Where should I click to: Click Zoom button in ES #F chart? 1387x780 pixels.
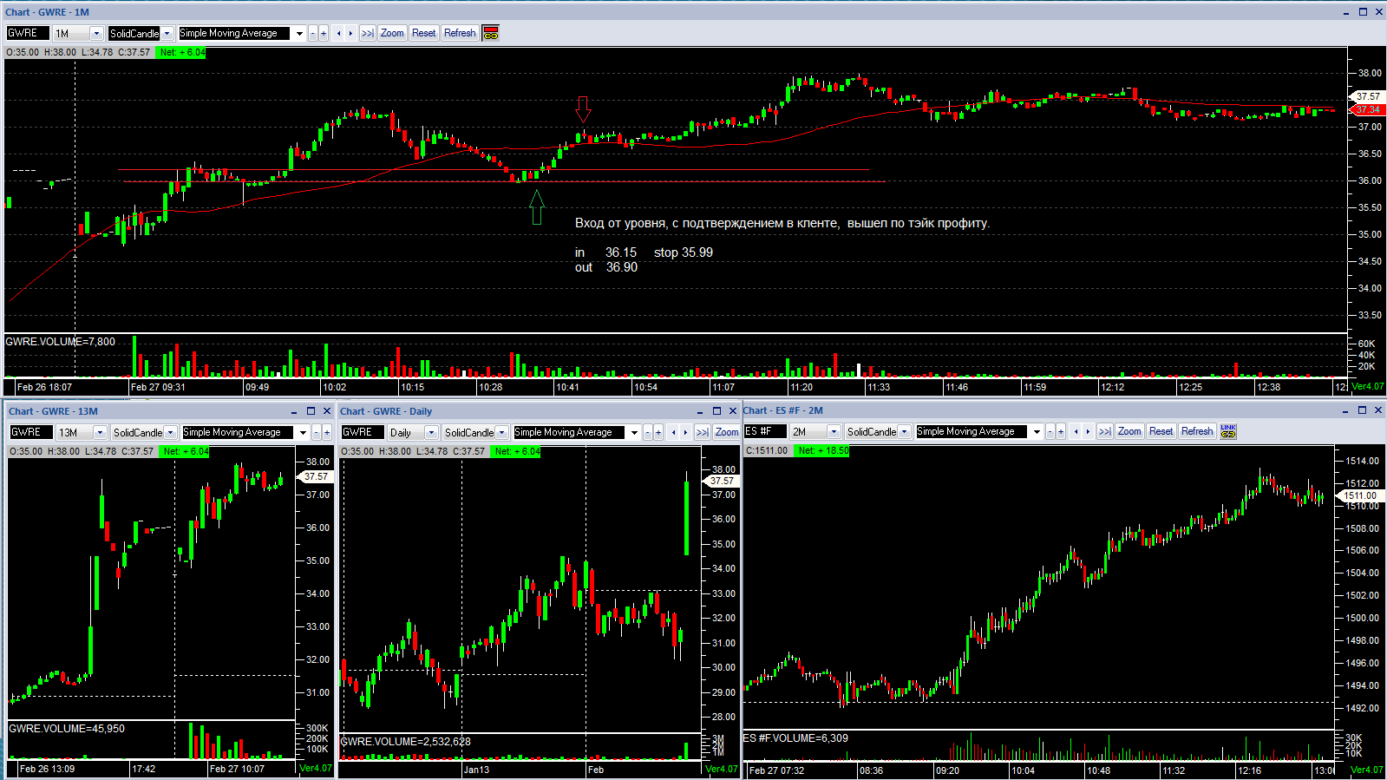1129,431
